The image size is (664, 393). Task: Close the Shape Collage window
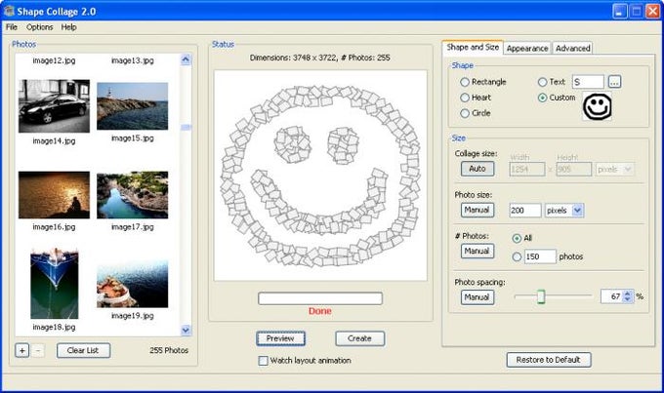pos(652,12)
